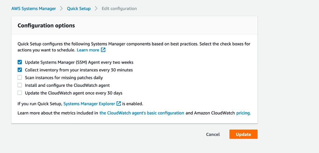The height and width of the screenshot is (153, 319).
Task: Click chevron before Edit configuration breadcrumb
Action: click(96, 8)
